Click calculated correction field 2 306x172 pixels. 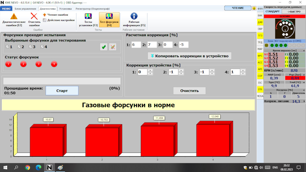tap(152, 45)
